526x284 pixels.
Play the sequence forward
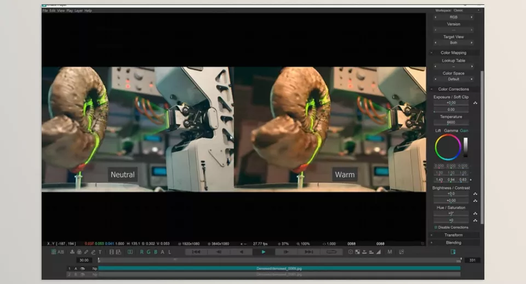point(264,252)
